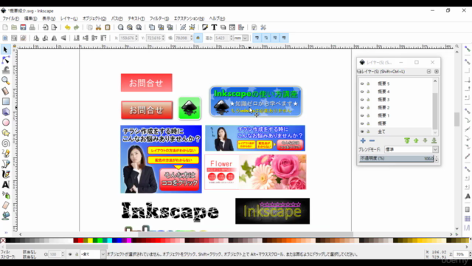
Task: Click the Open folder icon
Action: pyautogui.click(x=14, y=27)
